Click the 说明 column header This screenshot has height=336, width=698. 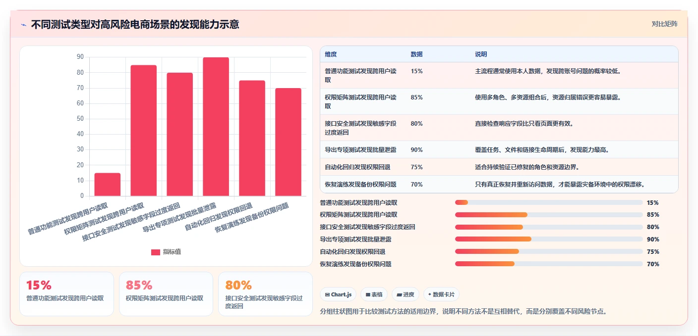[481, 54]
